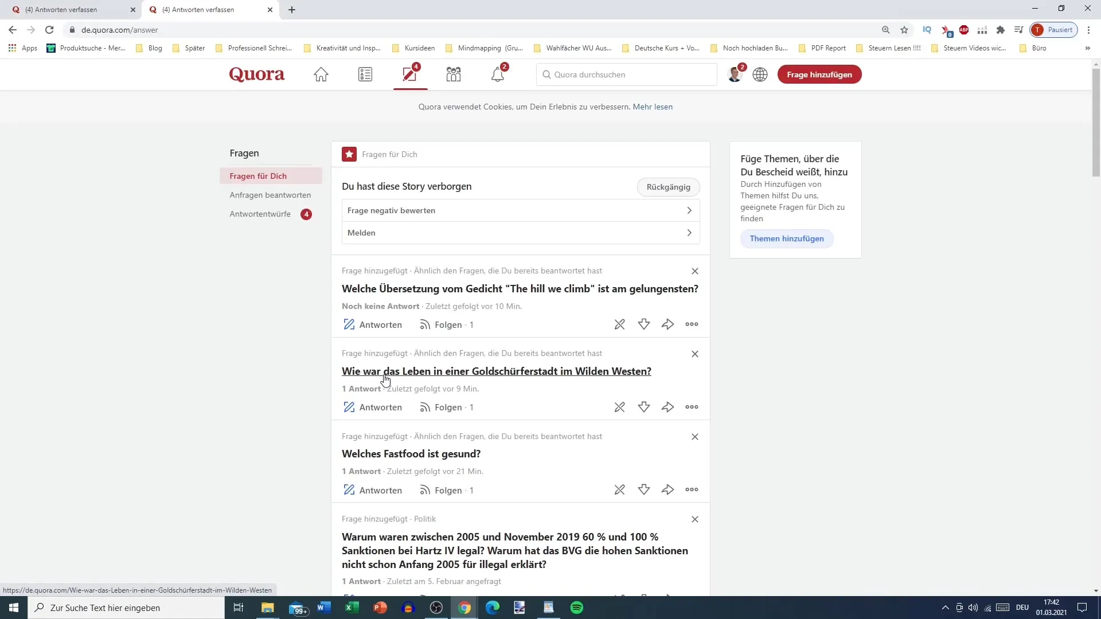Downvote the Fastfood question
Image resolution: width=1101 pixels, height=619 pixels.
point(644,489)
